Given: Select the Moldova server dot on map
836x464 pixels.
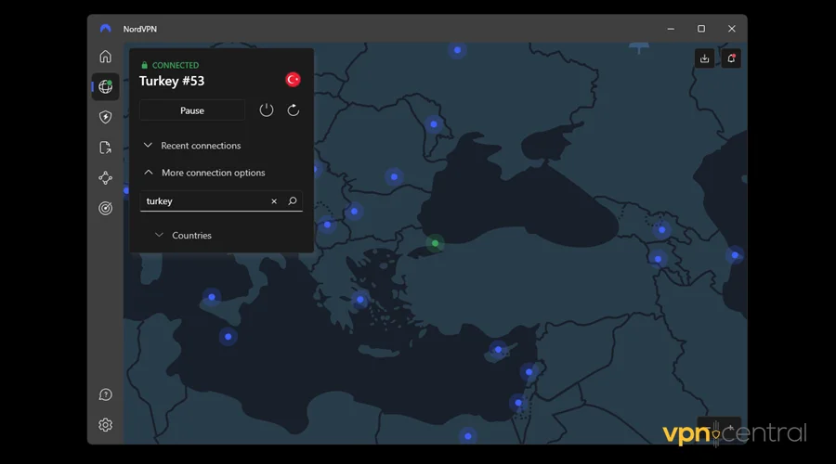Looking at the screenshot, I should coord(434,124).
